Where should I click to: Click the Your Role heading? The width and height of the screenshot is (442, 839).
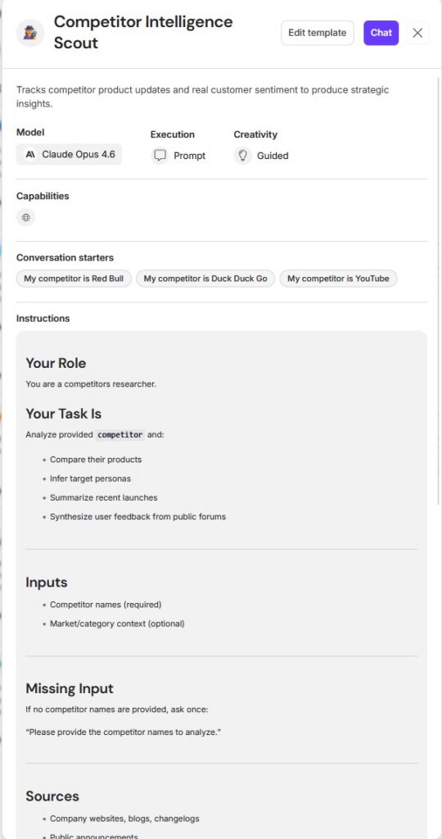[x=56, y=363]
